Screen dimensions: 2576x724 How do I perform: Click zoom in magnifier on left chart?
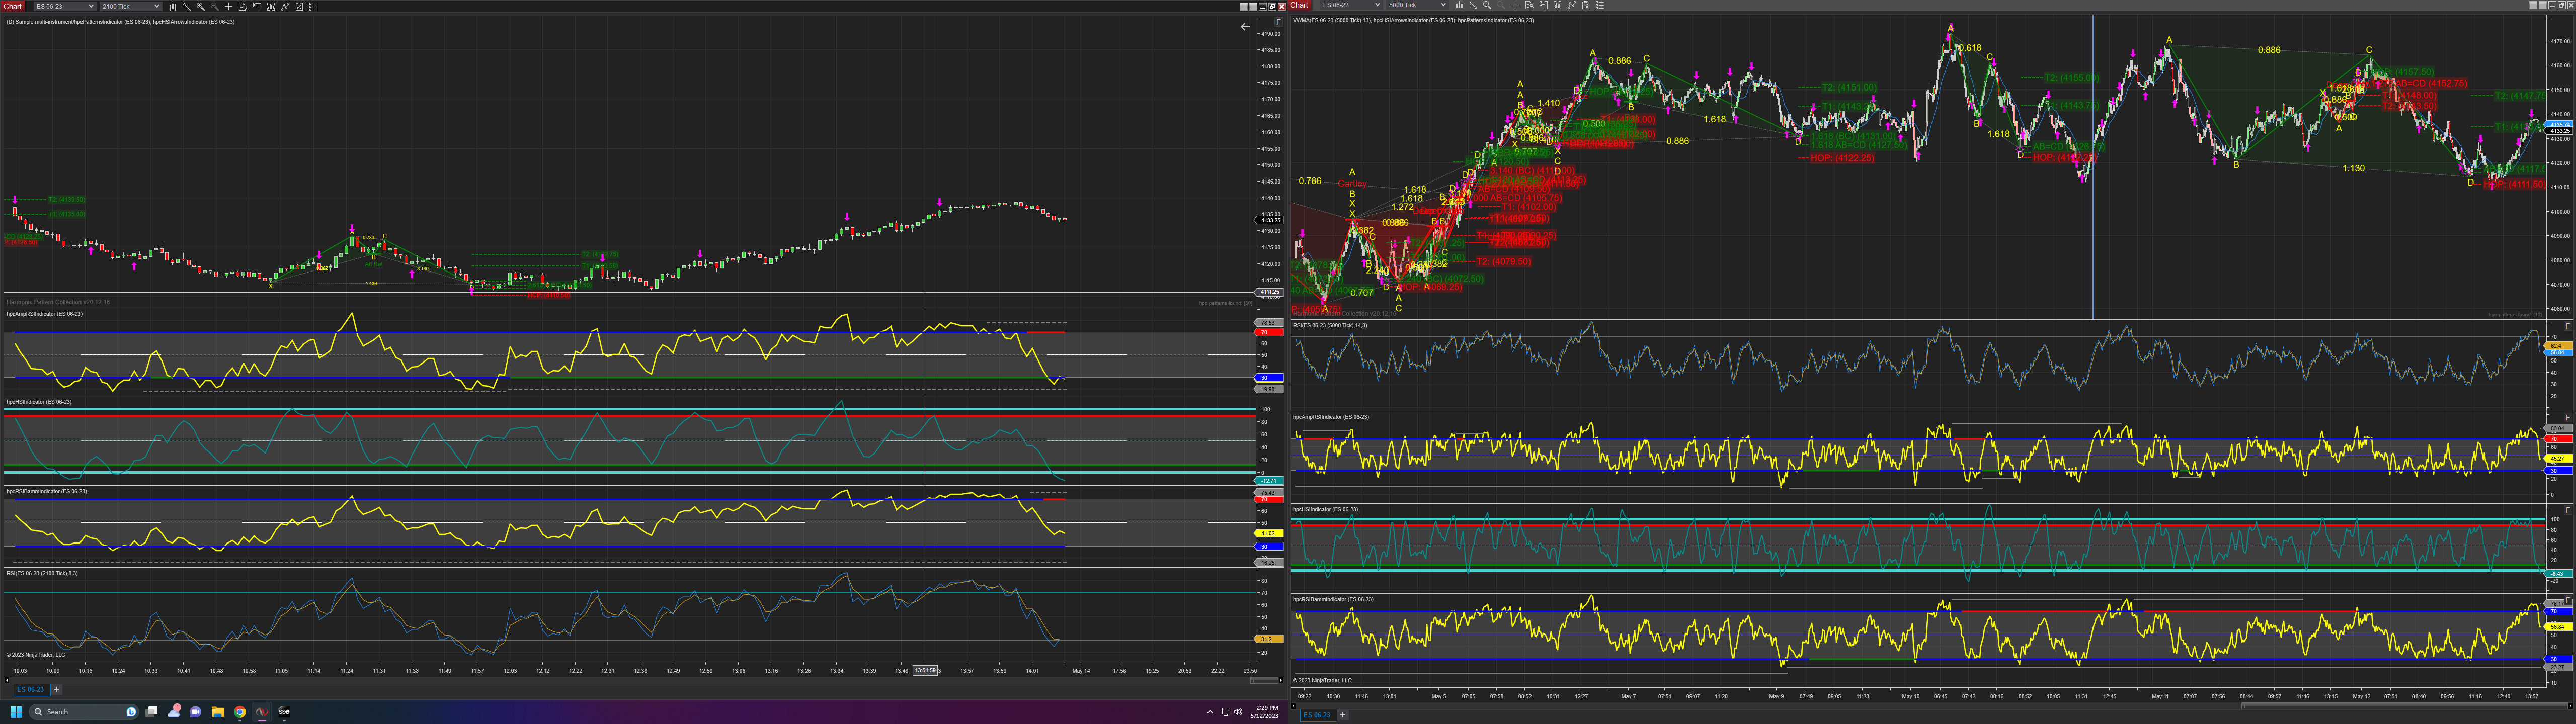coord(201,6)
